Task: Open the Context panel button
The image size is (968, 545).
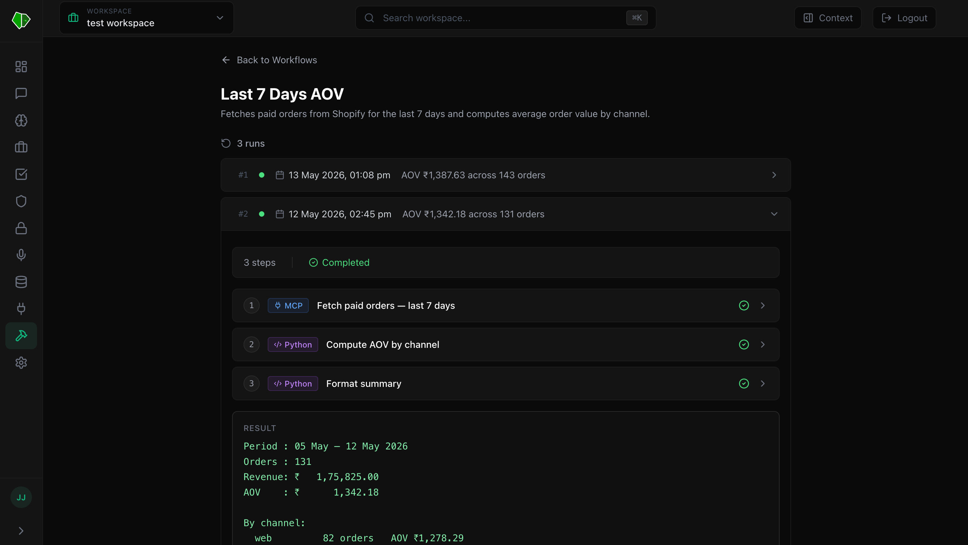Action: point(827,18)
